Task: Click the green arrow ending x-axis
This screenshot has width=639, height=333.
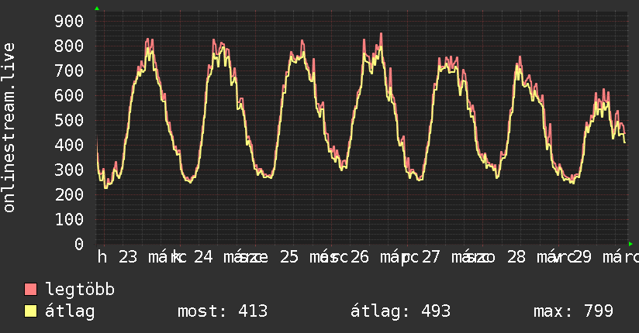Action: tap(630, 244)
